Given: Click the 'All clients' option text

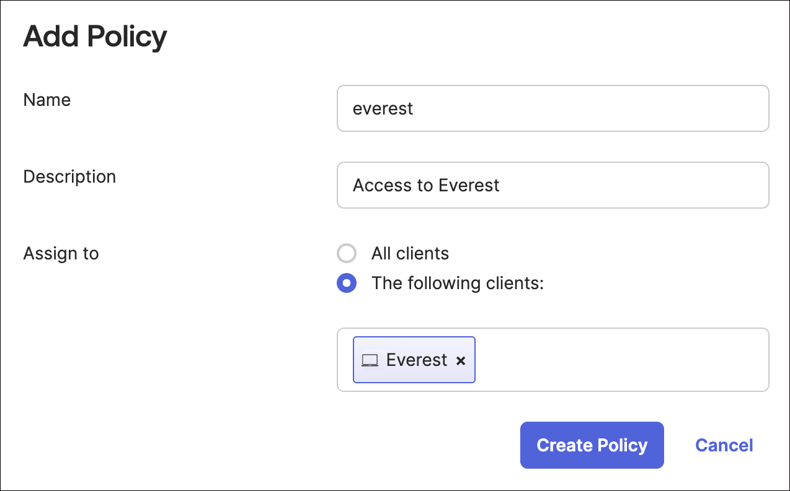Looking at the screenshot, I should (x=410, y=253).
